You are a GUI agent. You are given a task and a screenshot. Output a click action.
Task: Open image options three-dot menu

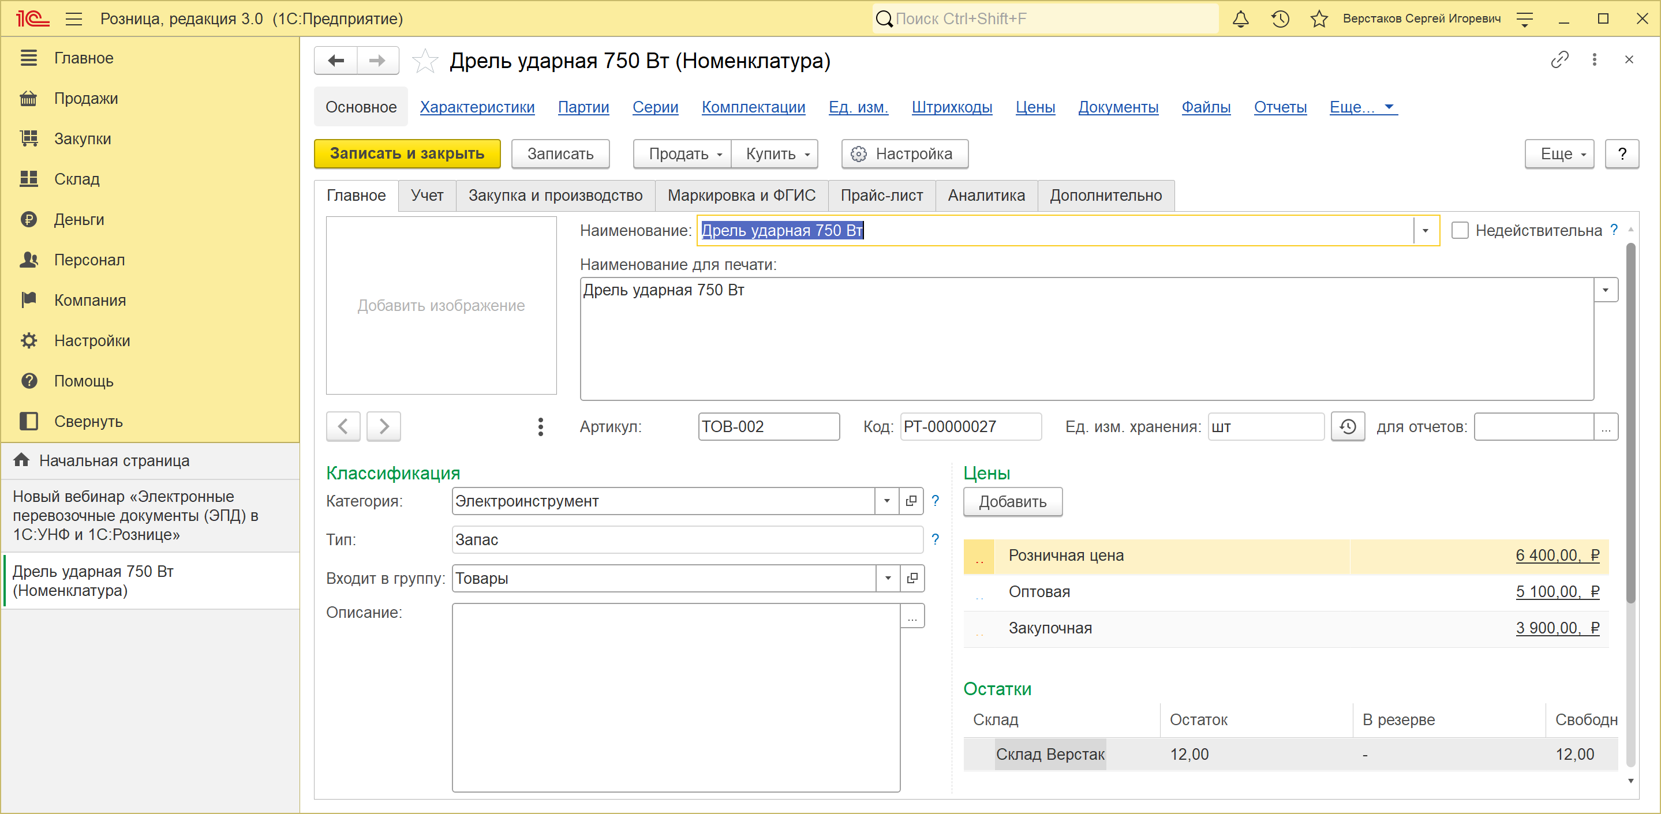(540, 427)
